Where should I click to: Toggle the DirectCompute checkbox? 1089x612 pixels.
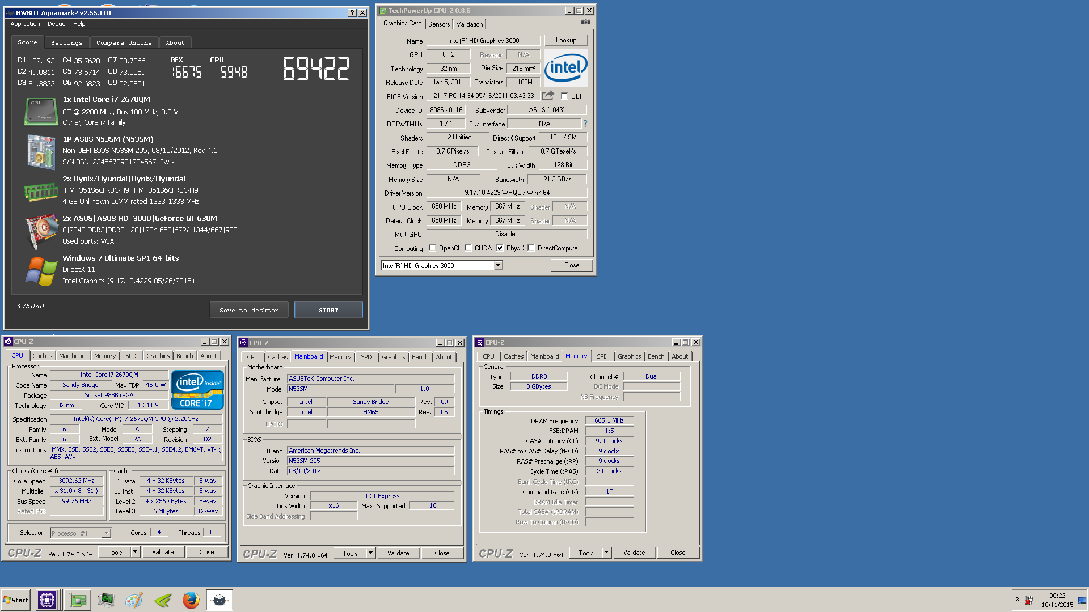coord(531,248)
